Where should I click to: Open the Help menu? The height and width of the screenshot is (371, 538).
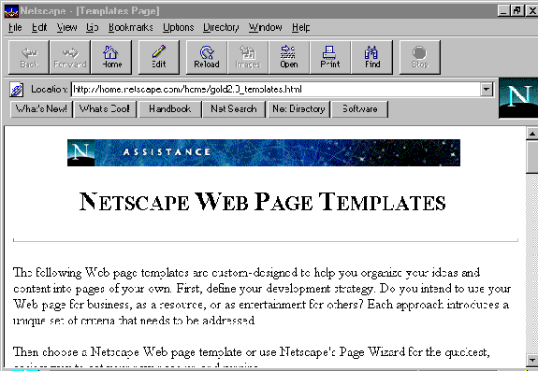point(301,27)
